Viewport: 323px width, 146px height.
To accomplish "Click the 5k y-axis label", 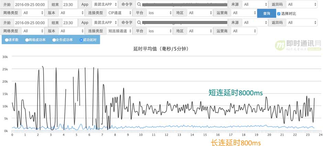I will [5, 119].
